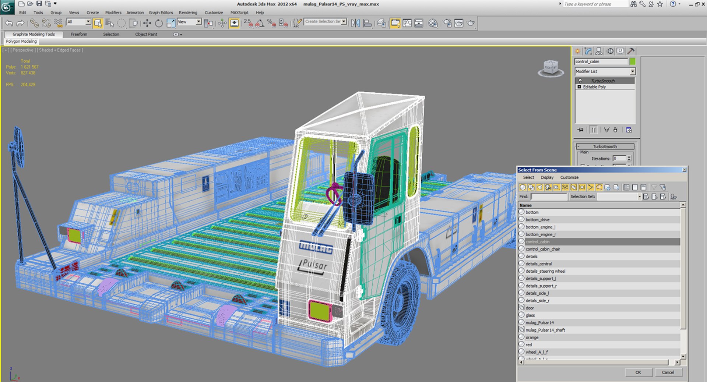Open the Material Editor icon
The height and width of the screenshot is (382, 707).
tap(433, 23)
